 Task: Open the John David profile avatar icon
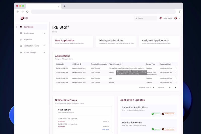(x=175, y=18)
